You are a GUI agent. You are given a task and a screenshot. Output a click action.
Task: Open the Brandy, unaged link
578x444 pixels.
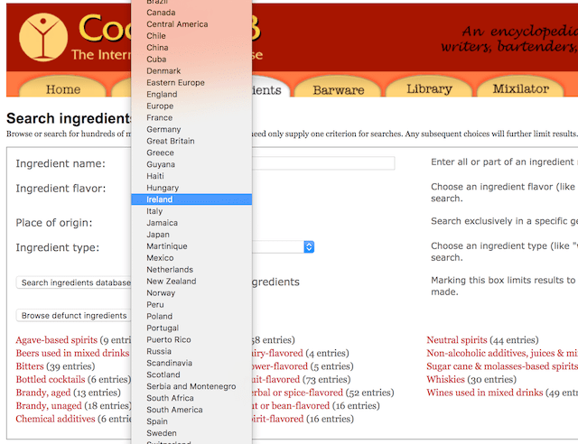49,406
